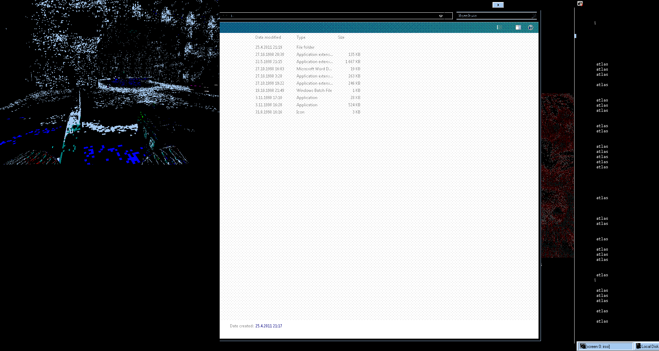Screen dimensions: 659x351
Task: Click the PuTTY terminal title bar icon
Action: pos(580,3)
